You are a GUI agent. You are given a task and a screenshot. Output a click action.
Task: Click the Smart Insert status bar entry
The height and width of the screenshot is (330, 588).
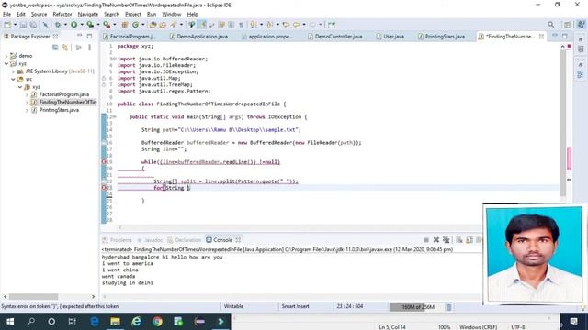(295, 306)
